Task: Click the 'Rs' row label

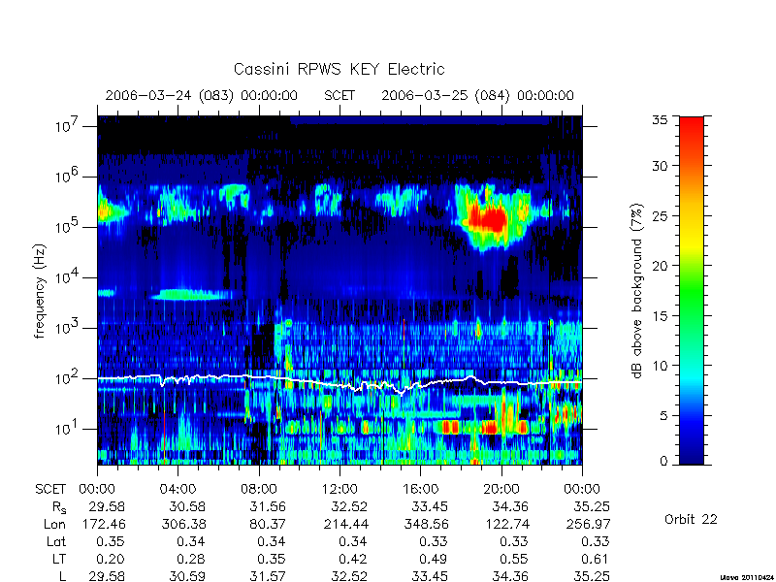Action: 59,507
